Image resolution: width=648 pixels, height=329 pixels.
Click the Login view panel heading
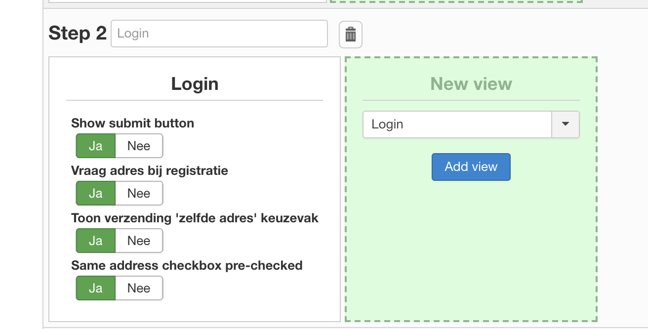coord(195,84)
